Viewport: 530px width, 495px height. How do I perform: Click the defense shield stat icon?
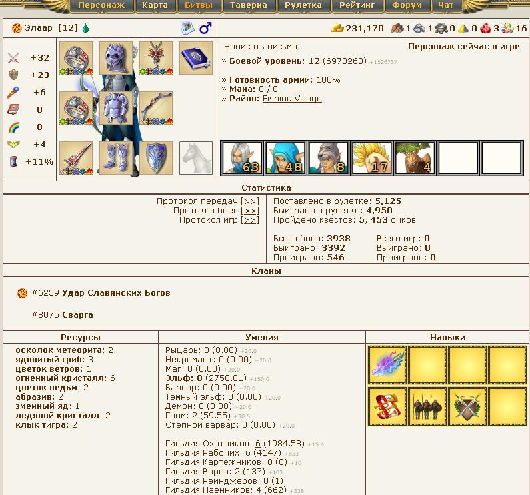pos(13,75)
